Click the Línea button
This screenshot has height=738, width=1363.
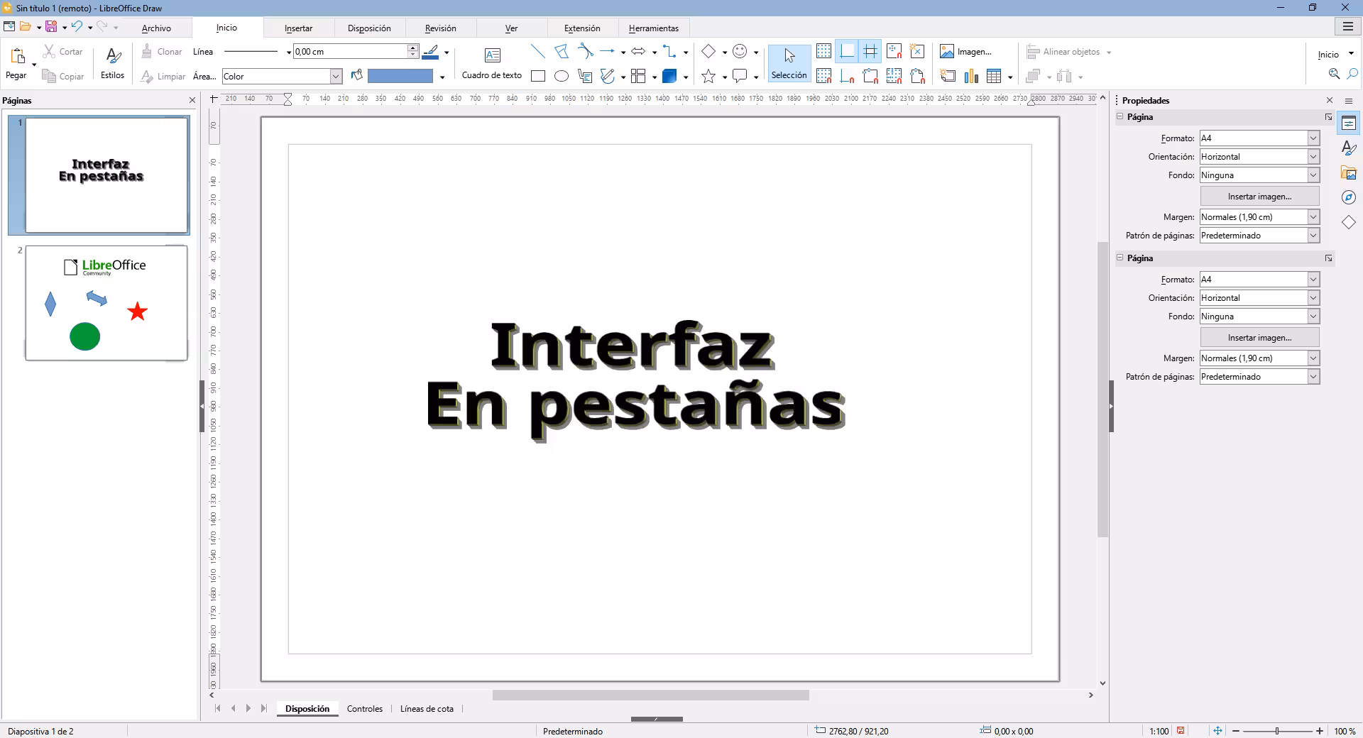(203, 52)
